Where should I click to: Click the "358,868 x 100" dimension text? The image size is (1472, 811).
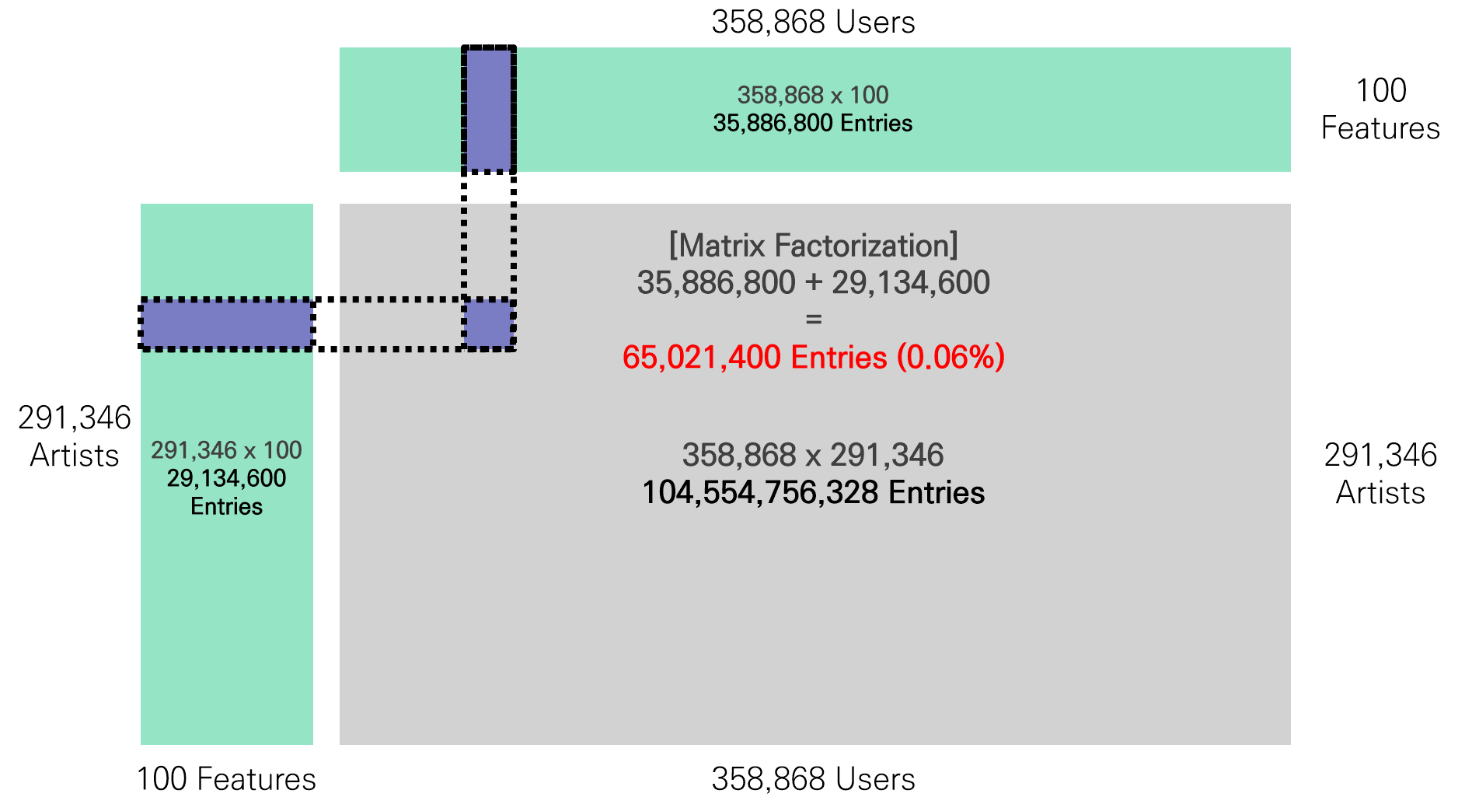click(x=813, y=95)
